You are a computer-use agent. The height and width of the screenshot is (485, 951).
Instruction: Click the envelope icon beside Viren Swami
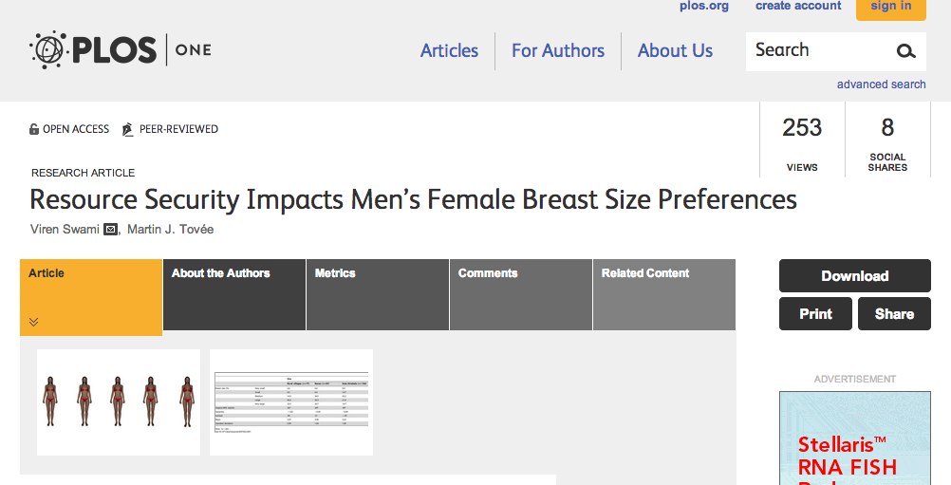tap(110, 229)
